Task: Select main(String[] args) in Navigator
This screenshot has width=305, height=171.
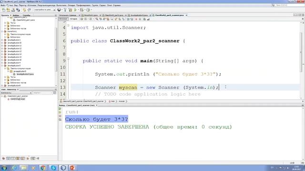Action: 18,99
